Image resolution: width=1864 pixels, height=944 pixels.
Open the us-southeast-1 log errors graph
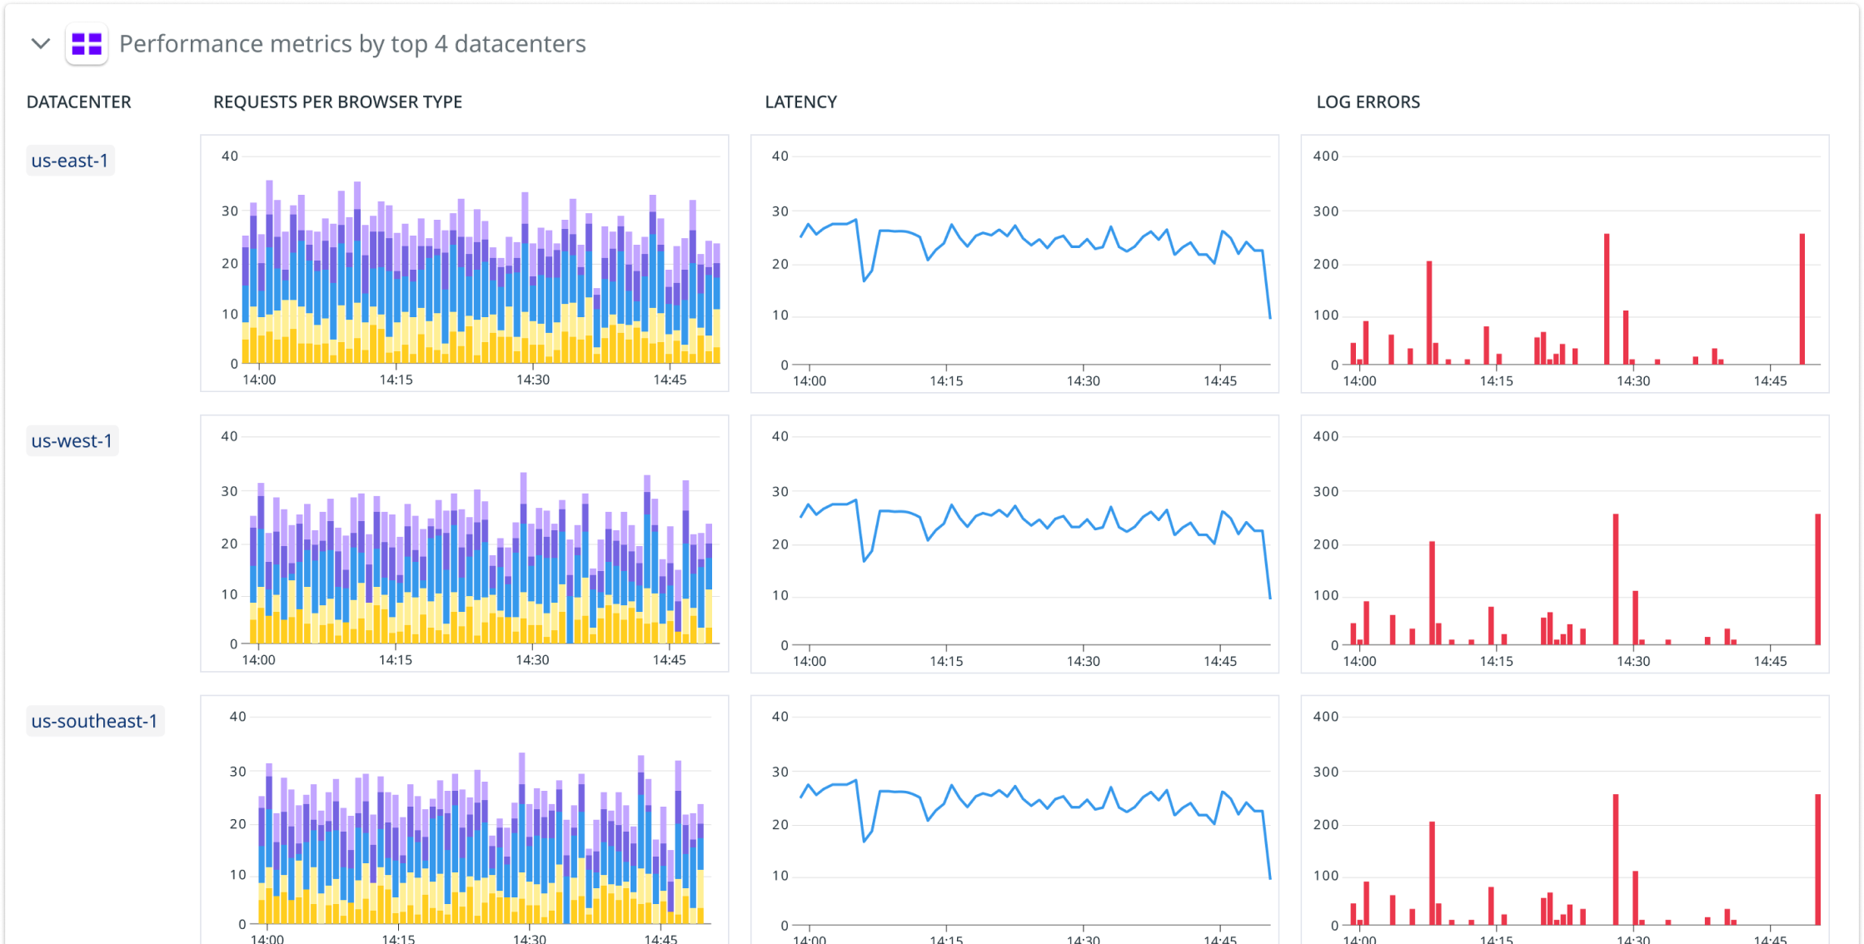[1564, 820]
